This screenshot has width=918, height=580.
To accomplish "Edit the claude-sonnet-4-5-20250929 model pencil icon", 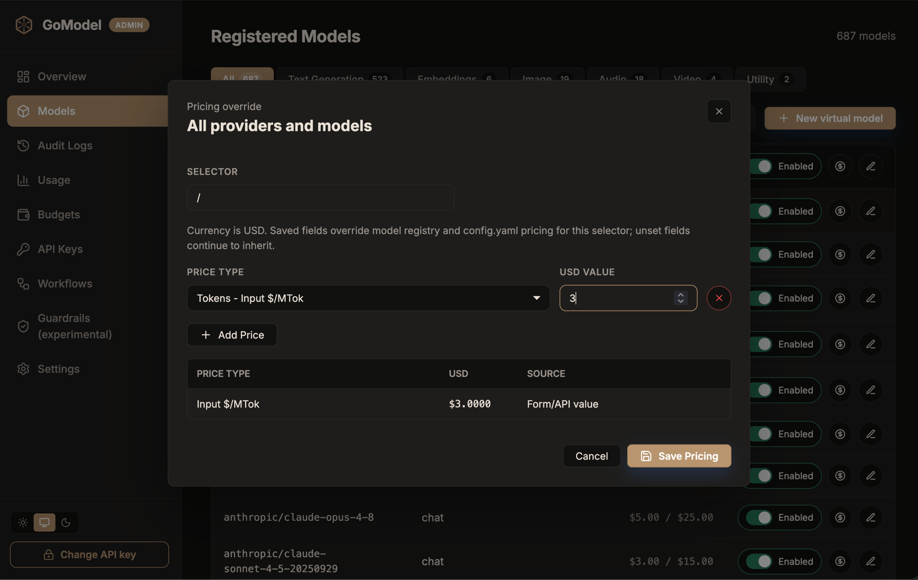I will pyautogui.click(x=870, y=562).
